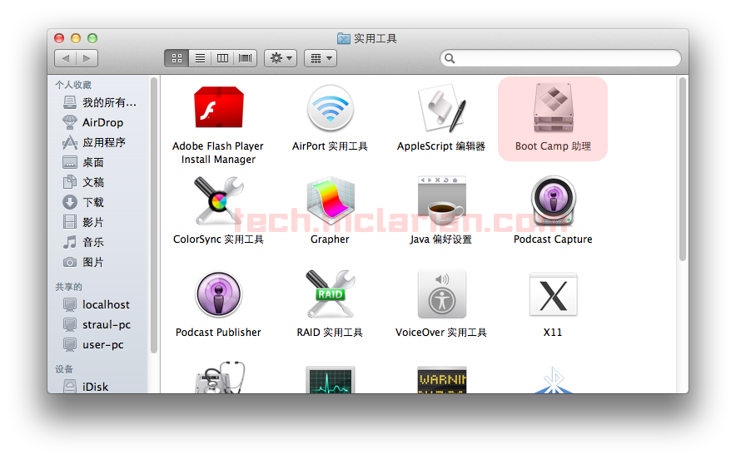
Task: Select the Bluetooth file exchange icon
Action: point(553,380)
